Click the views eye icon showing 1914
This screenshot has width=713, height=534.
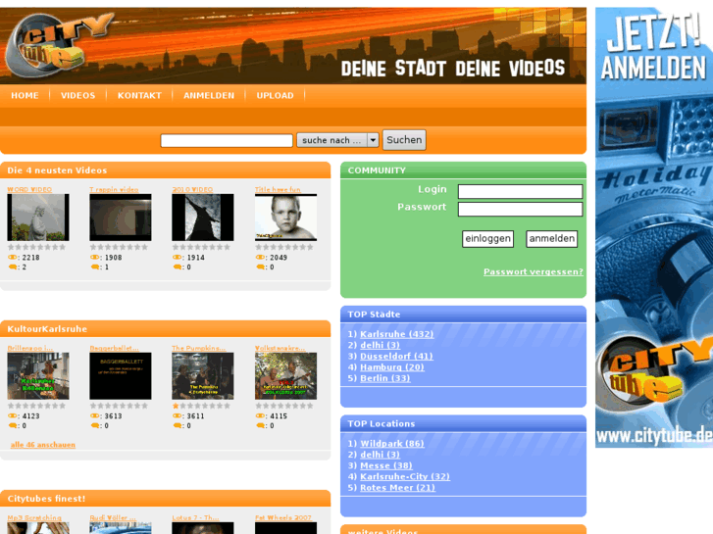coord(177,258)
